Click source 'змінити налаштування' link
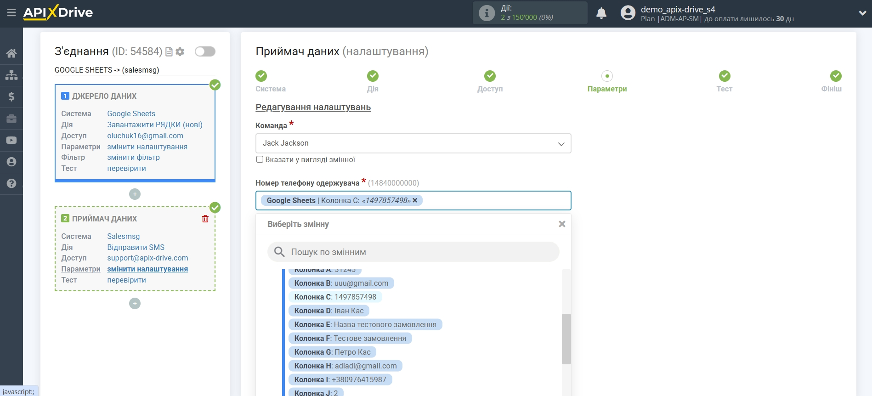Image resolution: width=872 pixels, height=396 pixels. [147, 147]
